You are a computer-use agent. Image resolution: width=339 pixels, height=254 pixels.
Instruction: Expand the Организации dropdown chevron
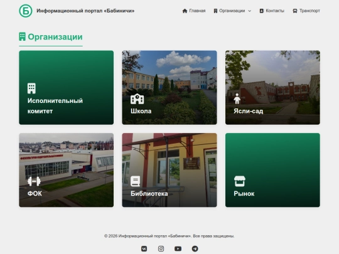point(249,11)
